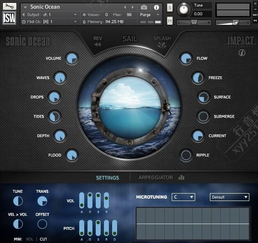Select the REV mode label
Image resolution: width=258 pixels, height=243 pixels.
[98, 38]
